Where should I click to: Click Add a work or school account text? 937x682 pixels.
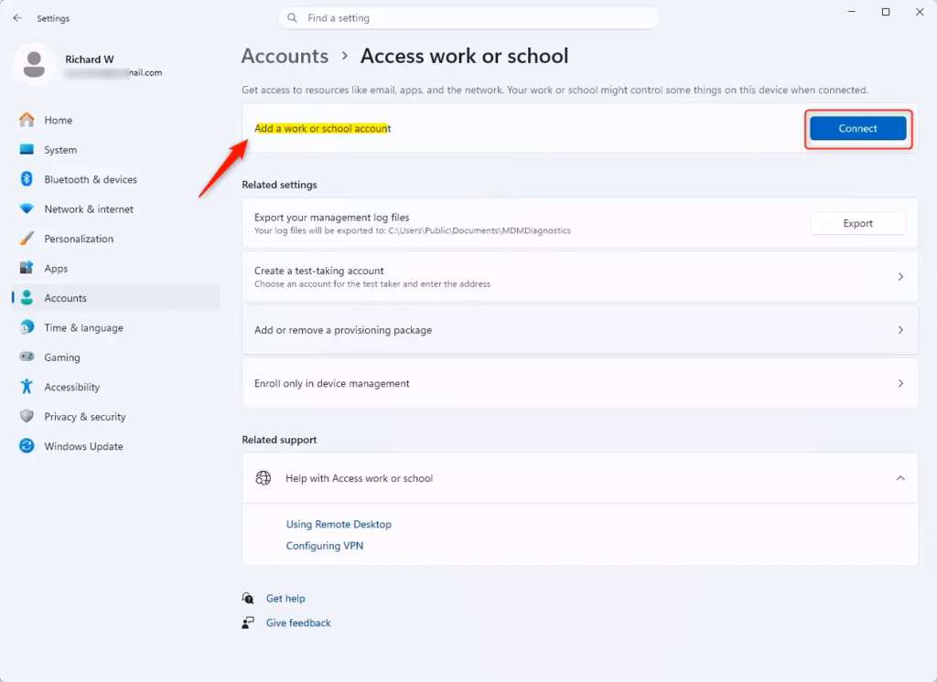(322, 128)
